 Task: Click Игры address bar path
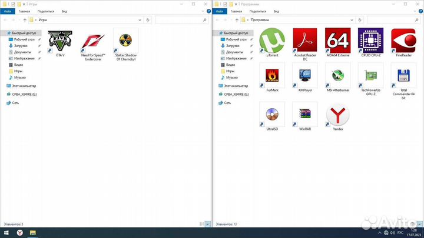pyautogui.click(x=43, y=20)
